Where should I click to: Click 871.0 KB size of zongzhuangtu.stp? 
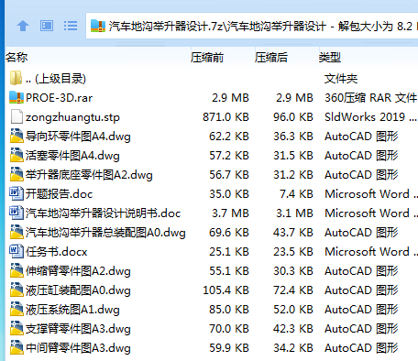(x=225, y=117)
